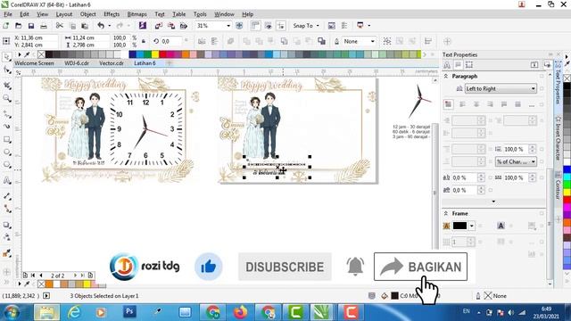
Task: Select the Crop tool in toolbox
Action: coord(6,86)
